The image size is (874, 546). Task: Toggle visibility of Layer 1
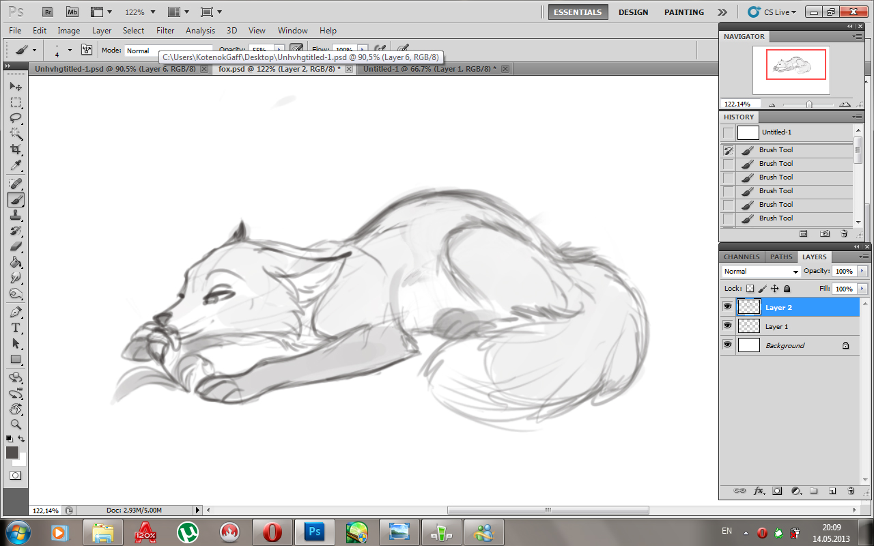pos(727,326)
